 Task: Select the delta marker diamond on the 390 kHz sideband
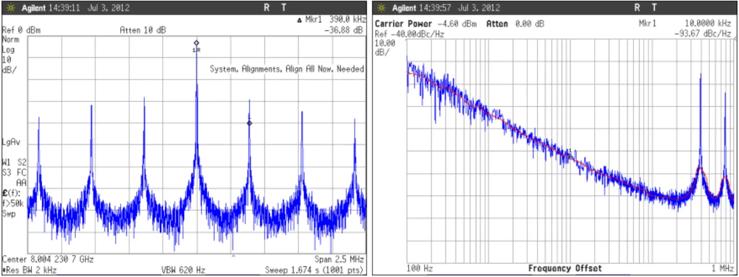pyautogui.click(x=249, y=123)
